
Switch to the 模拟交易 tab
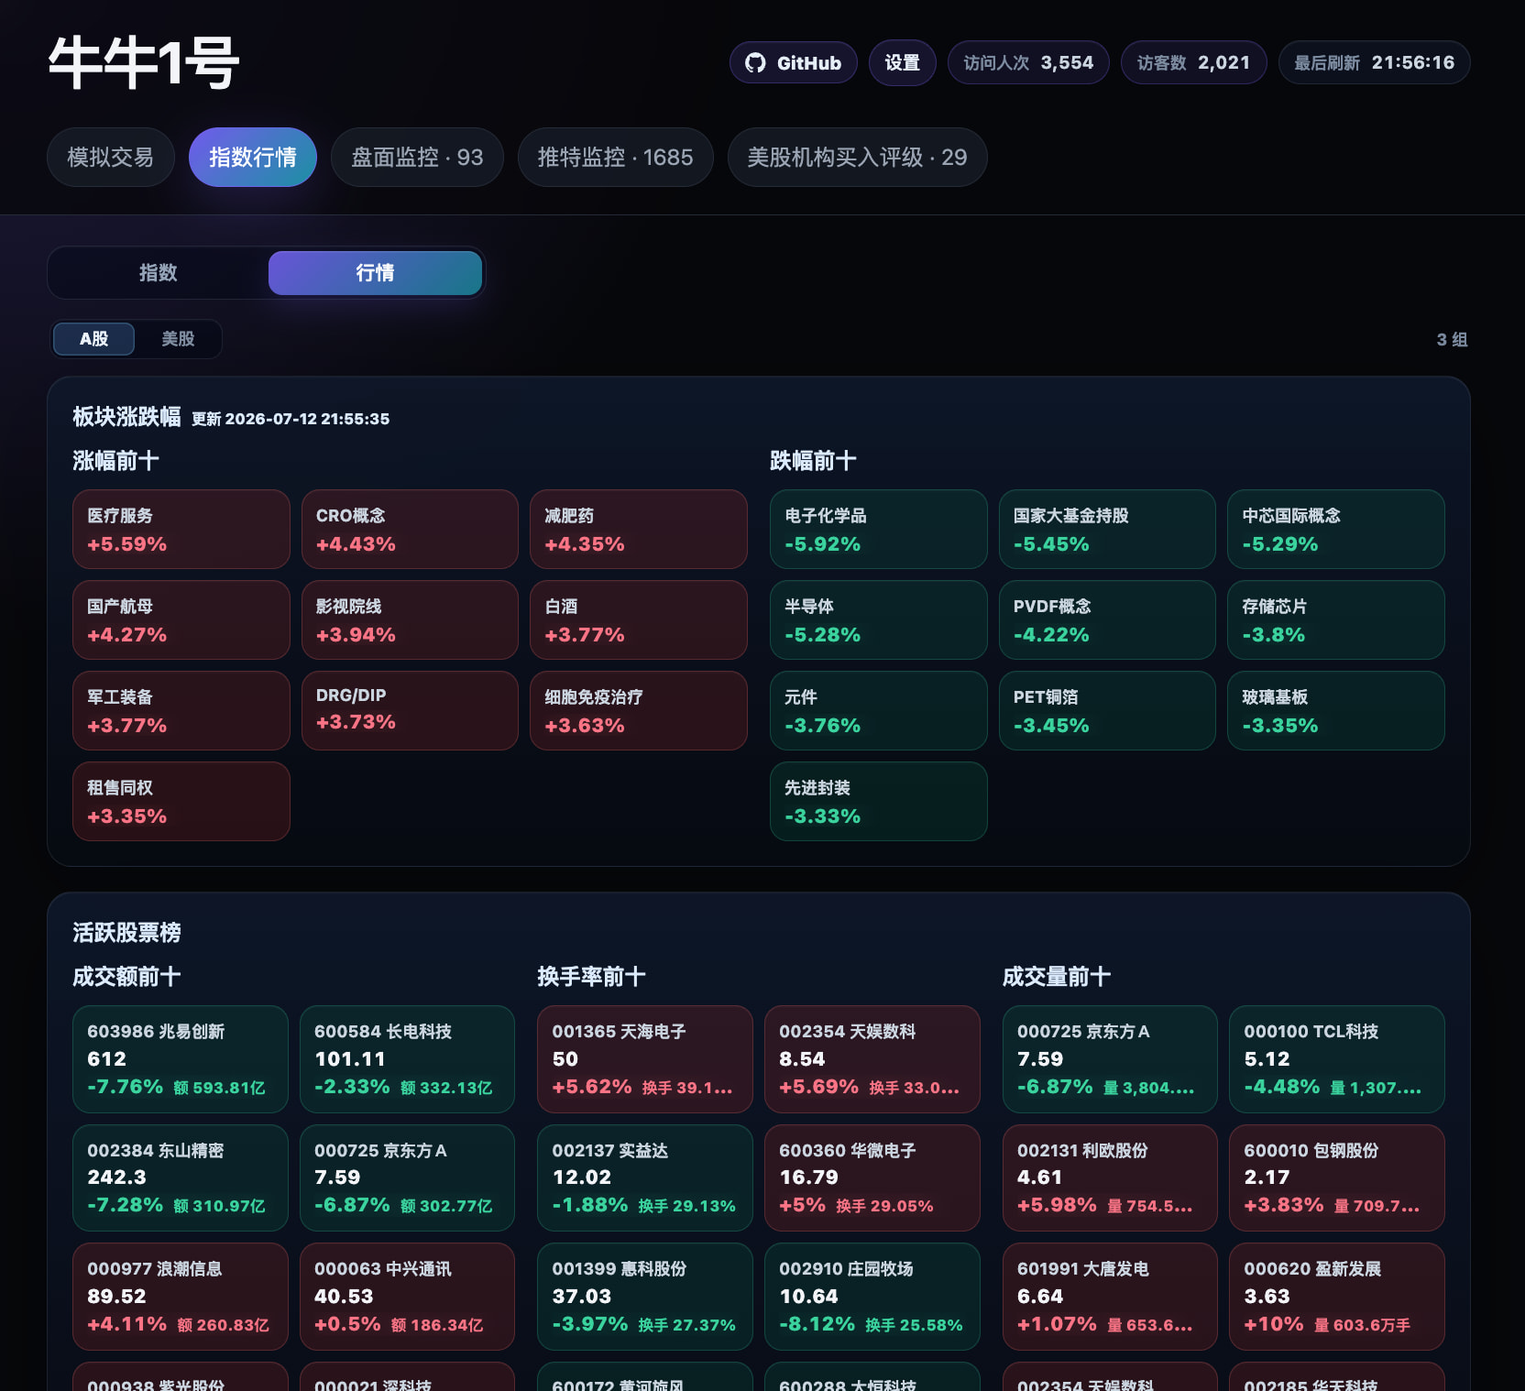pos(111,158)
